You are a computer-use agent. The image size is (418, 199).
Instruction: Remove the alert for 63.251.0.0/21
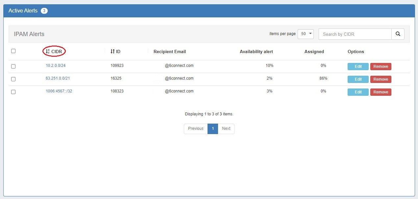tap(381, 79)
